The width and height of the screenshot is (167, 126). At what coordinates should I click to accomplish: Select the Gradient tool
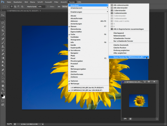pos(3,58)
